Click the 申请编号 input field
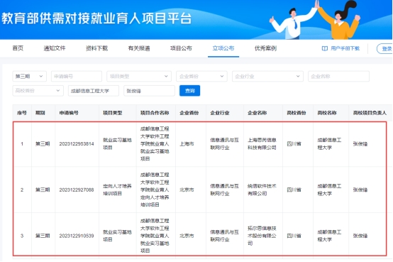 (77, 76)
